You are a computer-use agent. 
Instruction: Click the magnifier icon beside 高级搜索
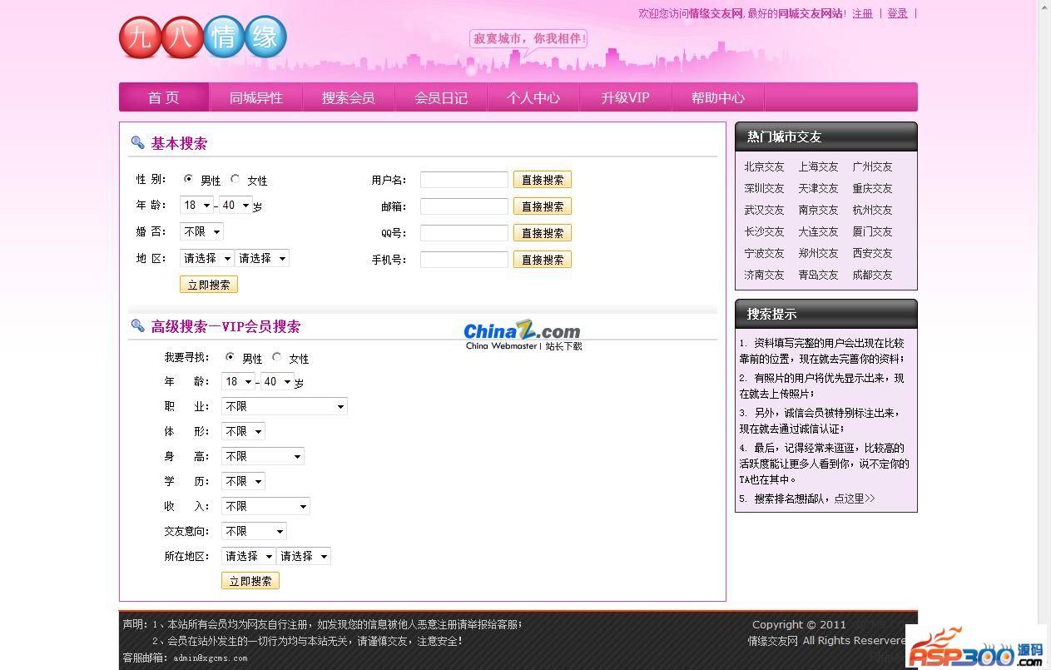pos(138,325)
